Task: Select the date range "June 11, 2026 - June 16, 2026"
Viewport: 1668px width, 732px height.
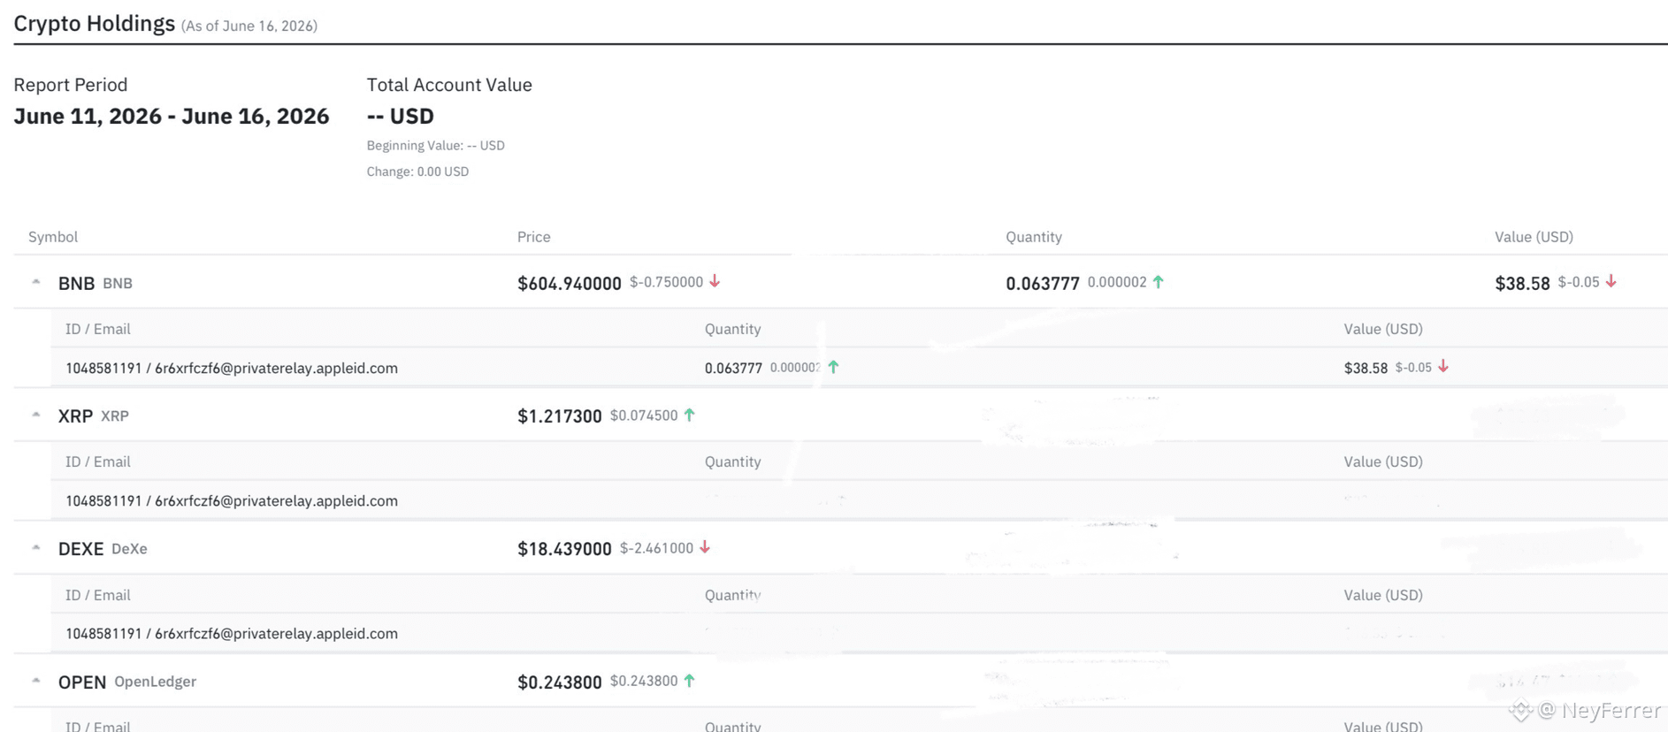Action: tap(172, 116)
